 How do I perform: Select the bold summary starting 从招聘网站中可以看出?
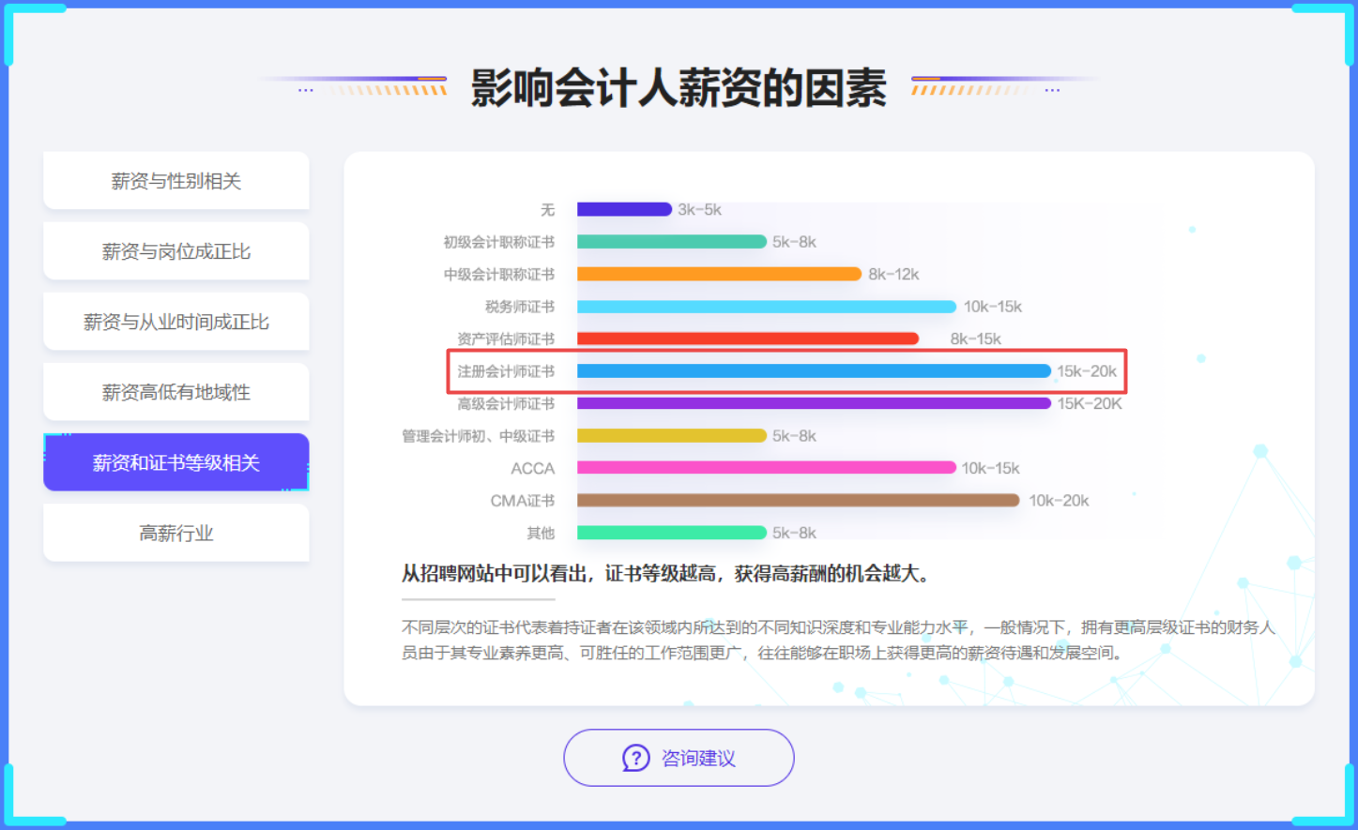(665, 573)
